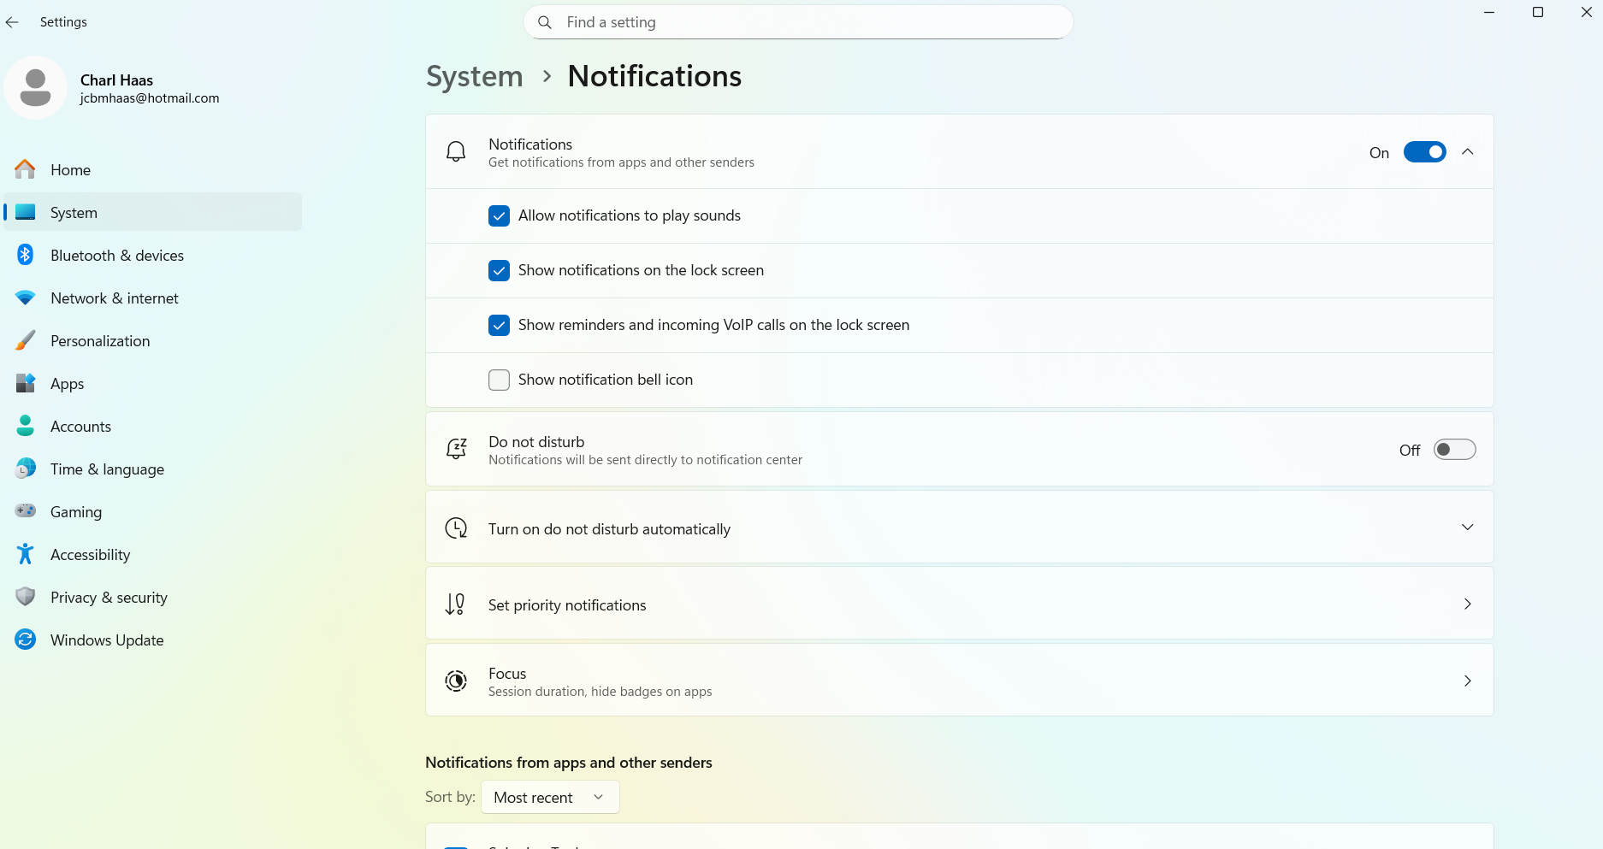Image resolution: width=1603 pixels, height=849 pixels.
Task: Open Set priority notifications
Action: click(960, 604)
